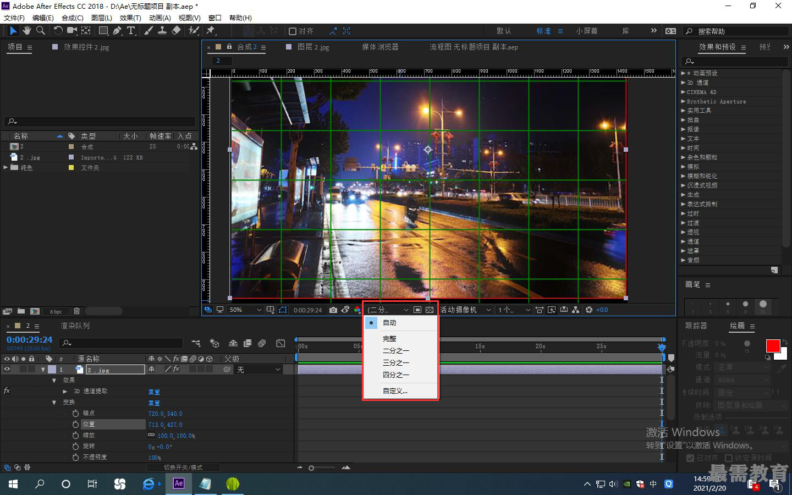Toggle the 锚点 stopwatch
The image size is (792, 495).
coord(76,413)
